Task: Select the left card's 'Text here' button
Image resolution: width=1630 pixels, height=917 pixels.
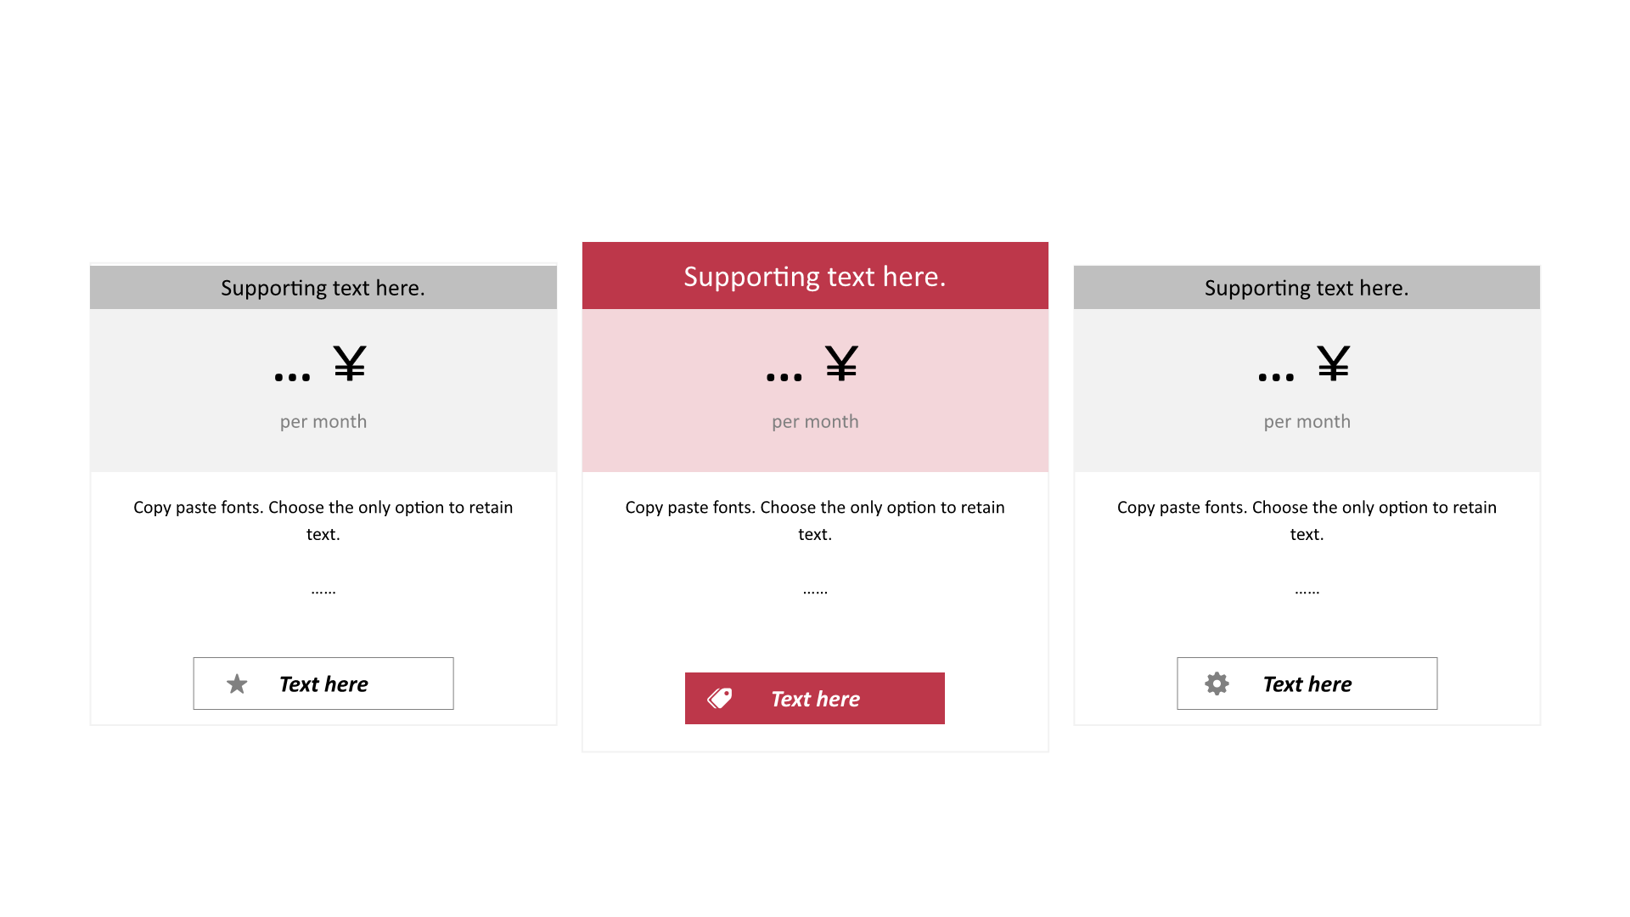Action: 323,684
